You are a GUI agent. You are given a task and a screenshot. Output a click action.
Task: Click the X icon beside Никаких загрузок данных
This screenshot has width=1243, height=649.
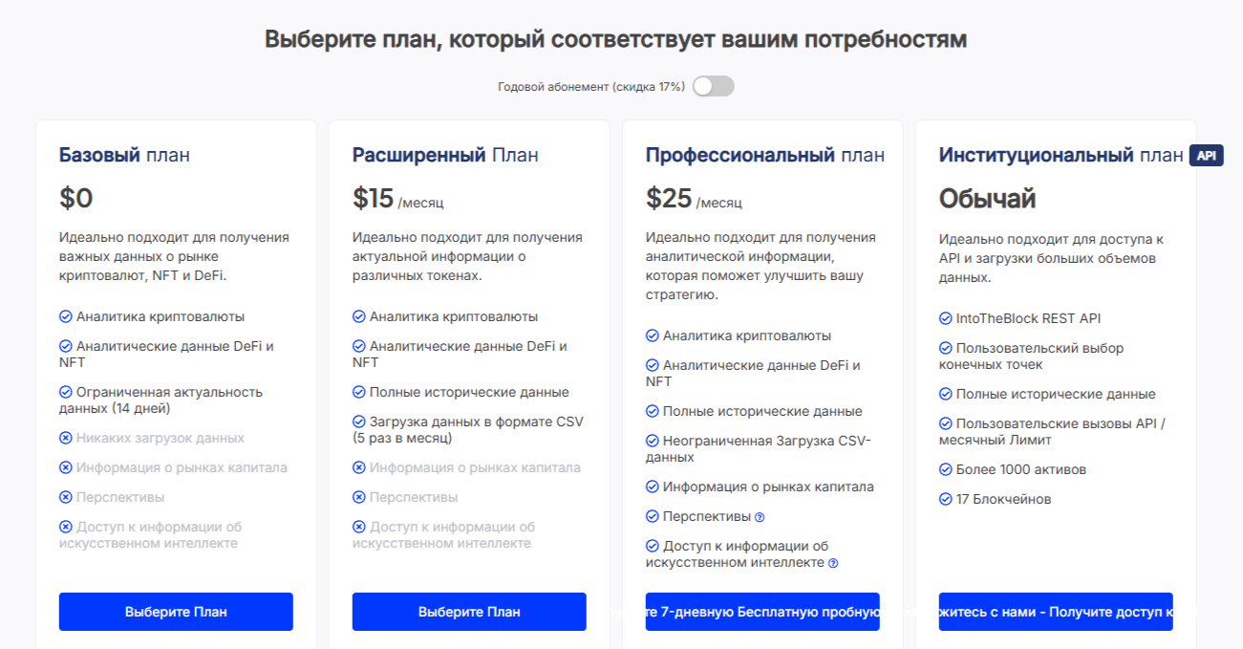coord(66,439)
